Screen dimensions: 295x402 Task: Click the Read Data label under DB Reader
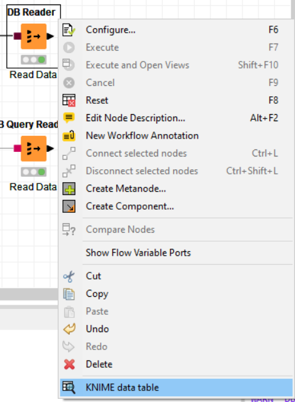tap(33, 75)
